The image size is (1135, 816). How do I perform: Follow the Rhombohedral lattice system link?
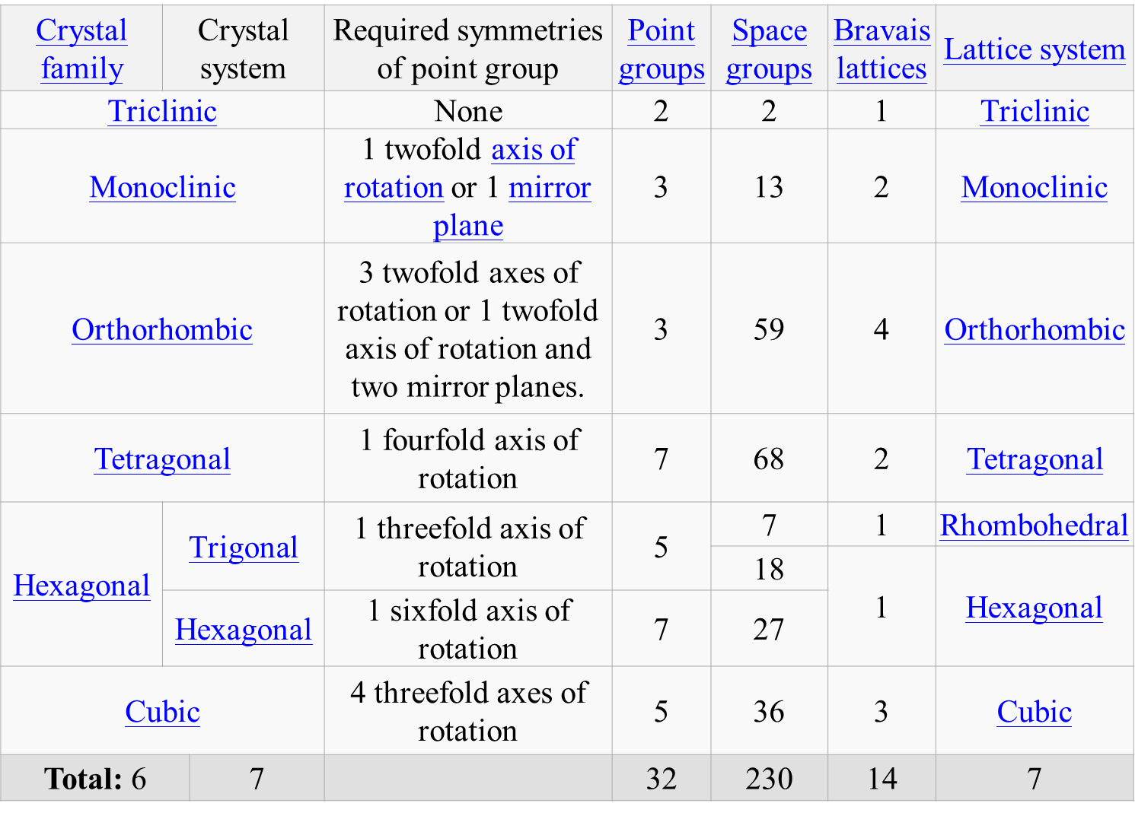pos(1034,525)
